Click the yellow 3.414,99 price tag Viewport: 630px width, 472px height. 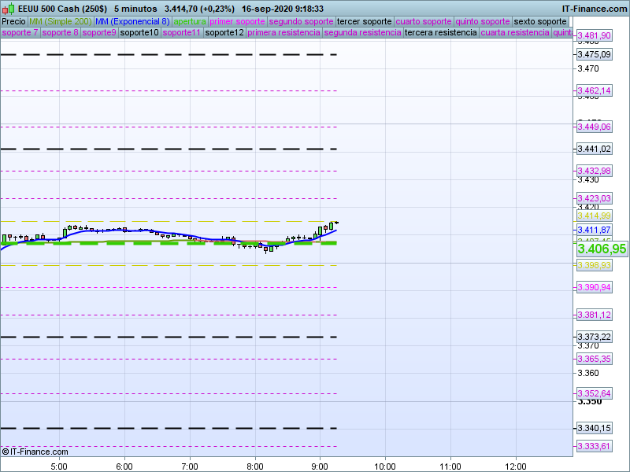(594, 216)
